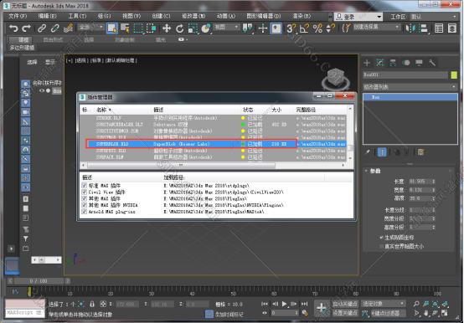The height and width of the screenshot is (323, 464).
Task: Open the named selection sets dropdown
Action: click(377, 27)
